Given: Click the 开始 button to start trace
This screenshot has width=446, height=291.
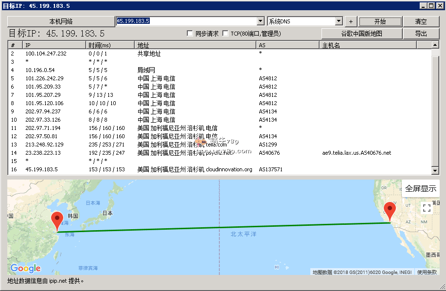Looking at the screenshot, I should [x=380, y=21].
